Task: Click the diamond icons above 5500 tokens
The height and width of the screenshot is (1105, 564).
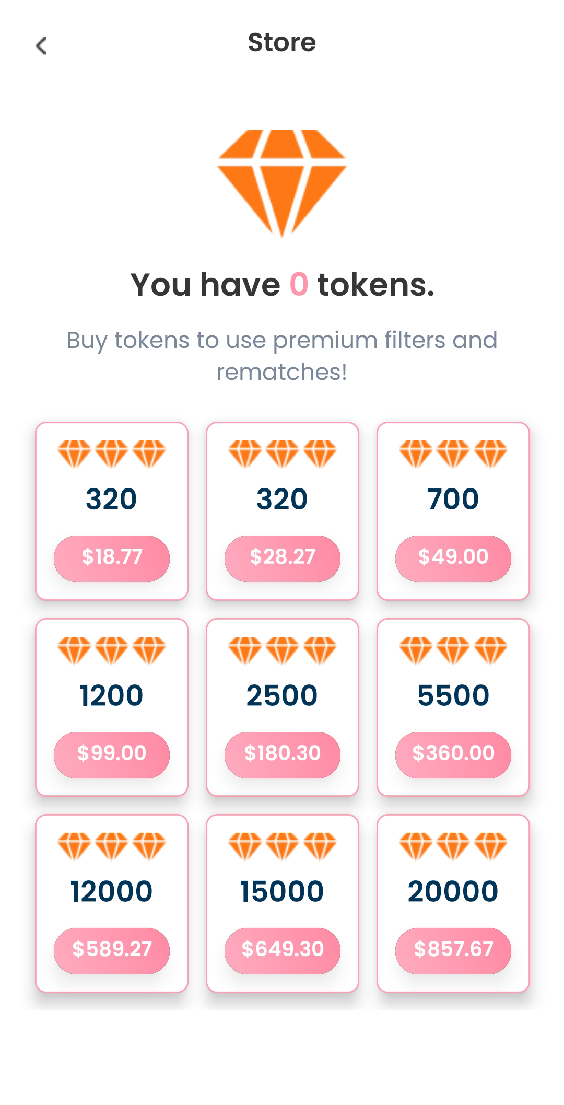Action: [453, 649]
